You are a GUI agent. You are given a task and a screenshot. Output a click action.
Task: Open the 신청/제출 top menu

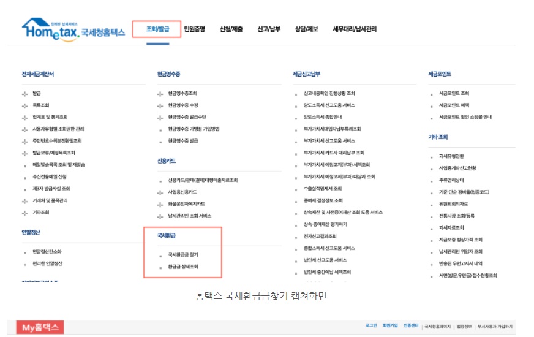pyautogui.click(x=231, y=29)
